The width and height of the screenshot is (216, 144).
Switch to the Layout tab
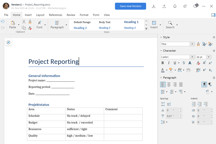tap(40, 15)
